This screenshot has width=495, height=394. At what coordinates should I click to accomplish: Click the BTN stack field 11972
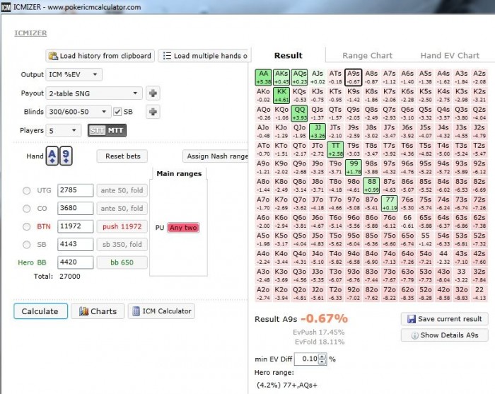tap(75, 226)
